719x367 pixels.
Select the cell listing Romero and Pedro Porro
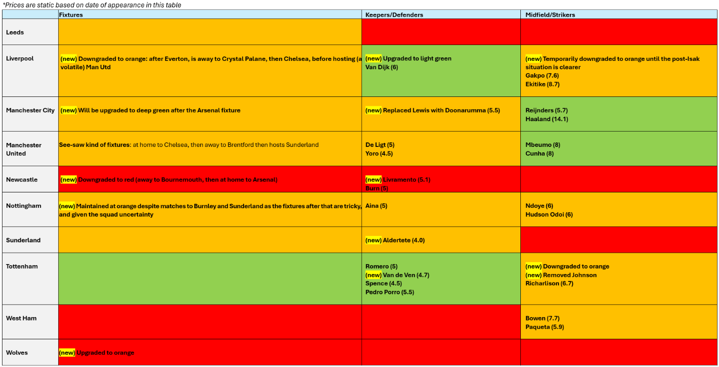tap(441, 279)
